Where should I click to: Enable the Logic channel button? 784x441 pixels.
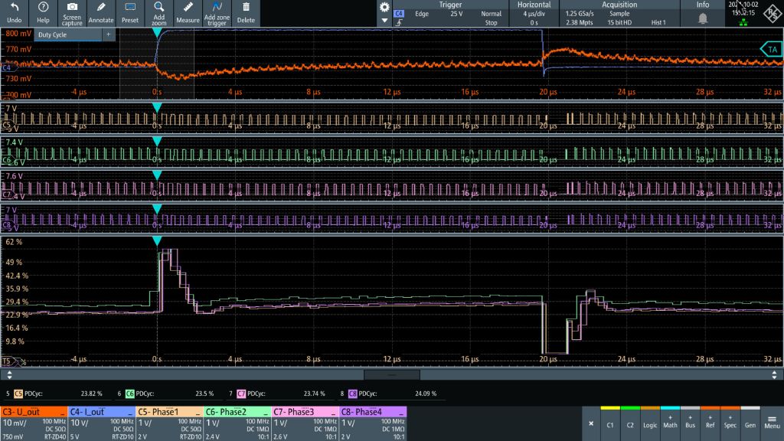click(x=650, y=420)
